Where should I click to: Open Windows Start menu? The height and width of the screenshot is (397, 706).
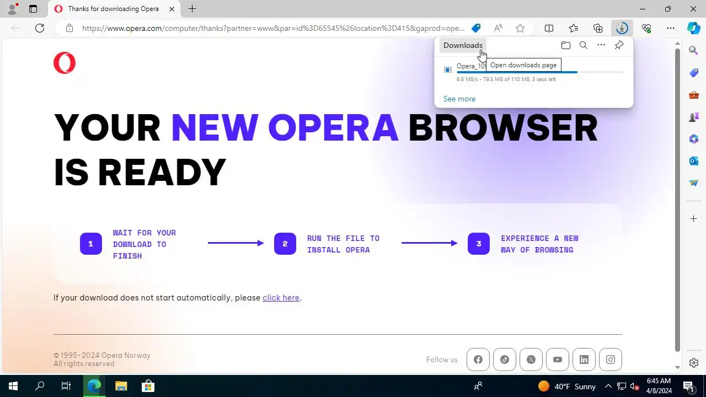(13, 386)
